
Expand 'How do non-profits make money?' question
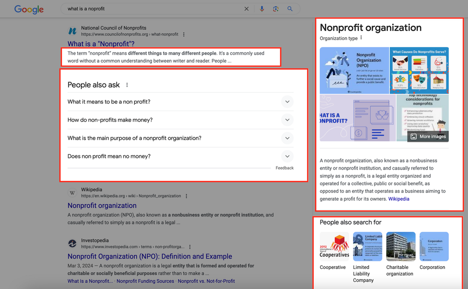pyautogui.click(x=287, y=120)
